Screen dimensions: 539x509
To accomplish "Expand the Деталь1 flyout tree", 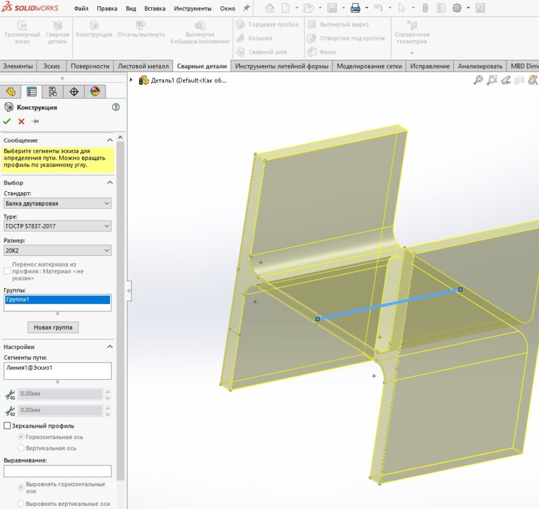I will [132, 80].
